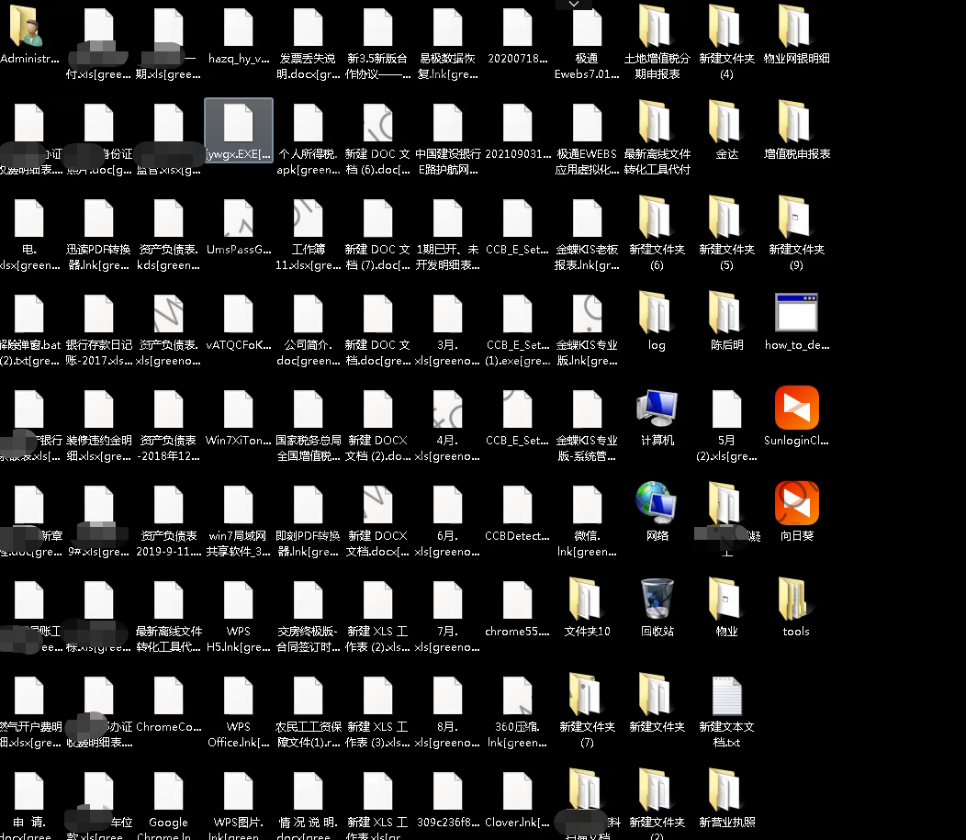The width and height of the screenshot is (966, 840).
Task: Select the SunloginCl... application icon
Action: [796, 408]
